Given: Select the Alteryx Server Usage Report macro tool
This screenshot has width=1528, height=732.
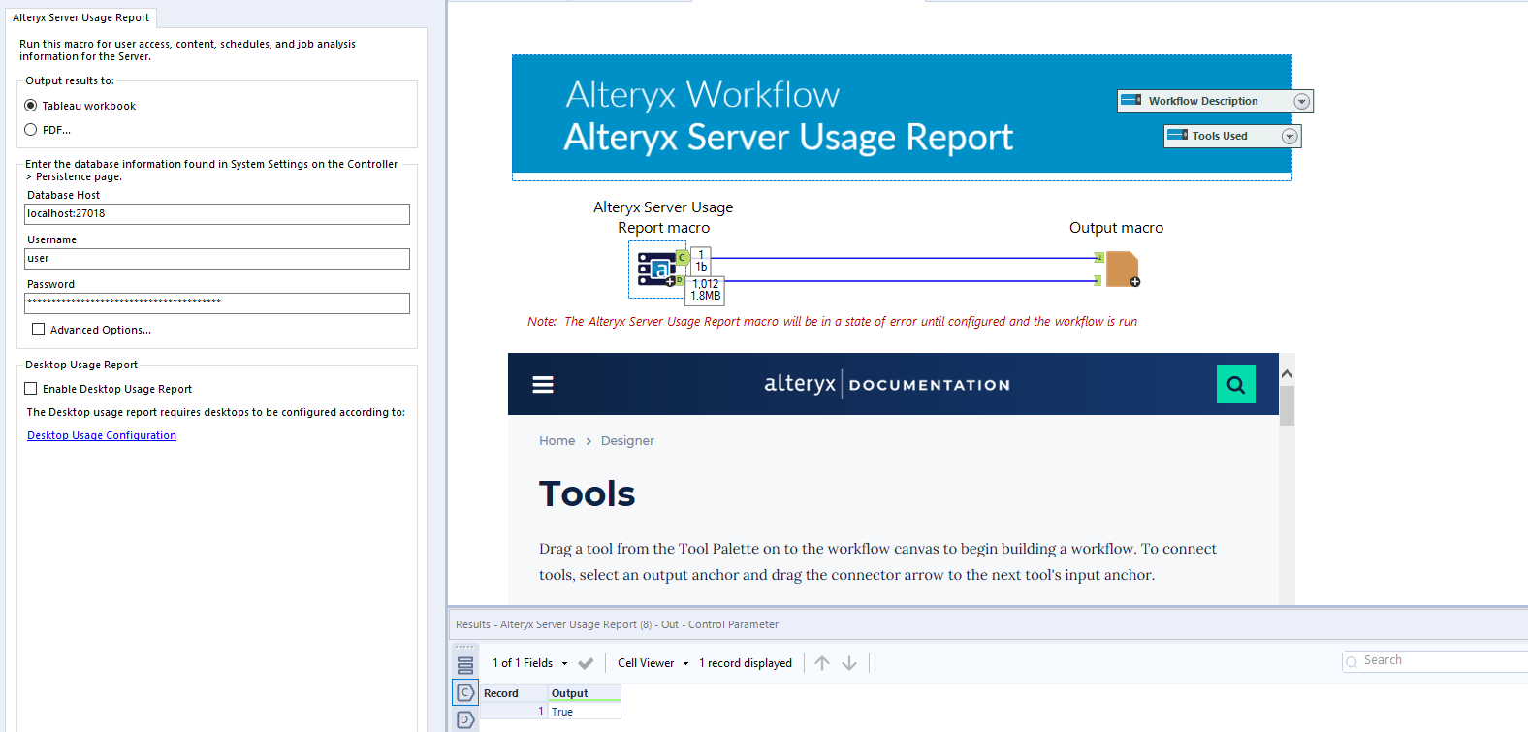Looking at the screenshot, I should tap(656, 270).
